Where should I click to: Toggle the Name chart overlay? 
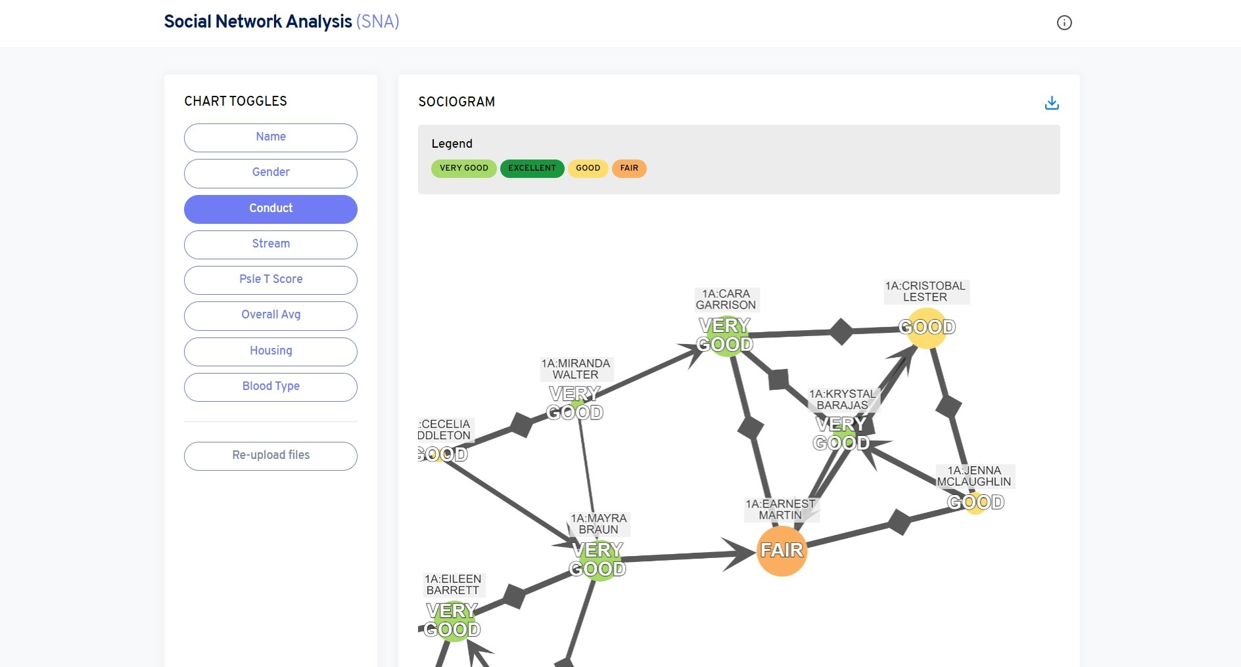pos(270,137)
